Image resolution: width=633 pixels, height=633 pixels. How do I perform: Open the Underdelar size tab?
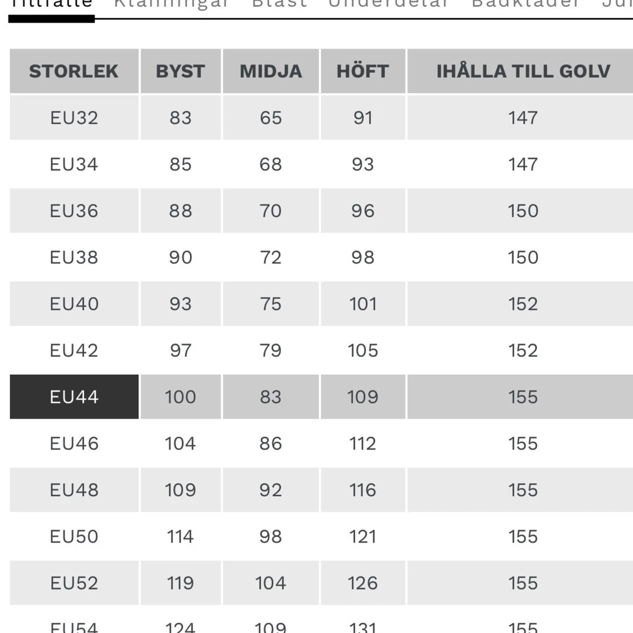(x=388, y=3)
